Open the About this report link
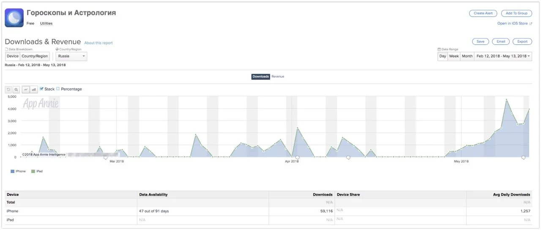 pyautogui.click(x=98, y=43)
